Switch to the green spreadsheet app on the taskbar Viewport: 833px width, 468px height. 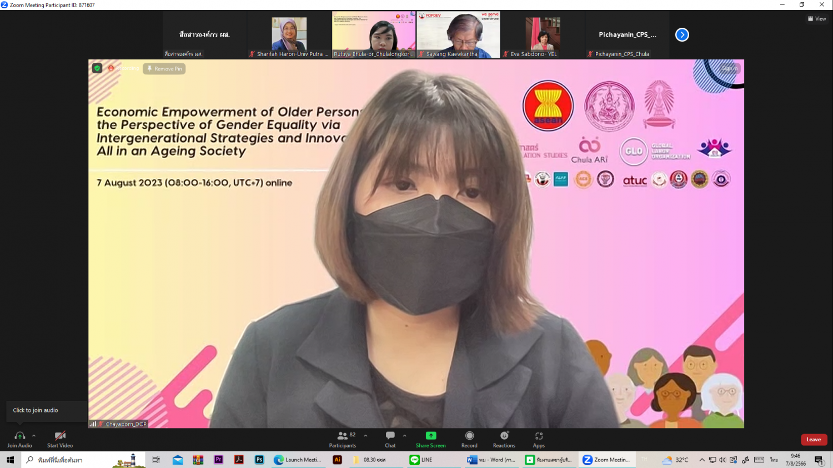pyautogui.click(x=549, y=460)
